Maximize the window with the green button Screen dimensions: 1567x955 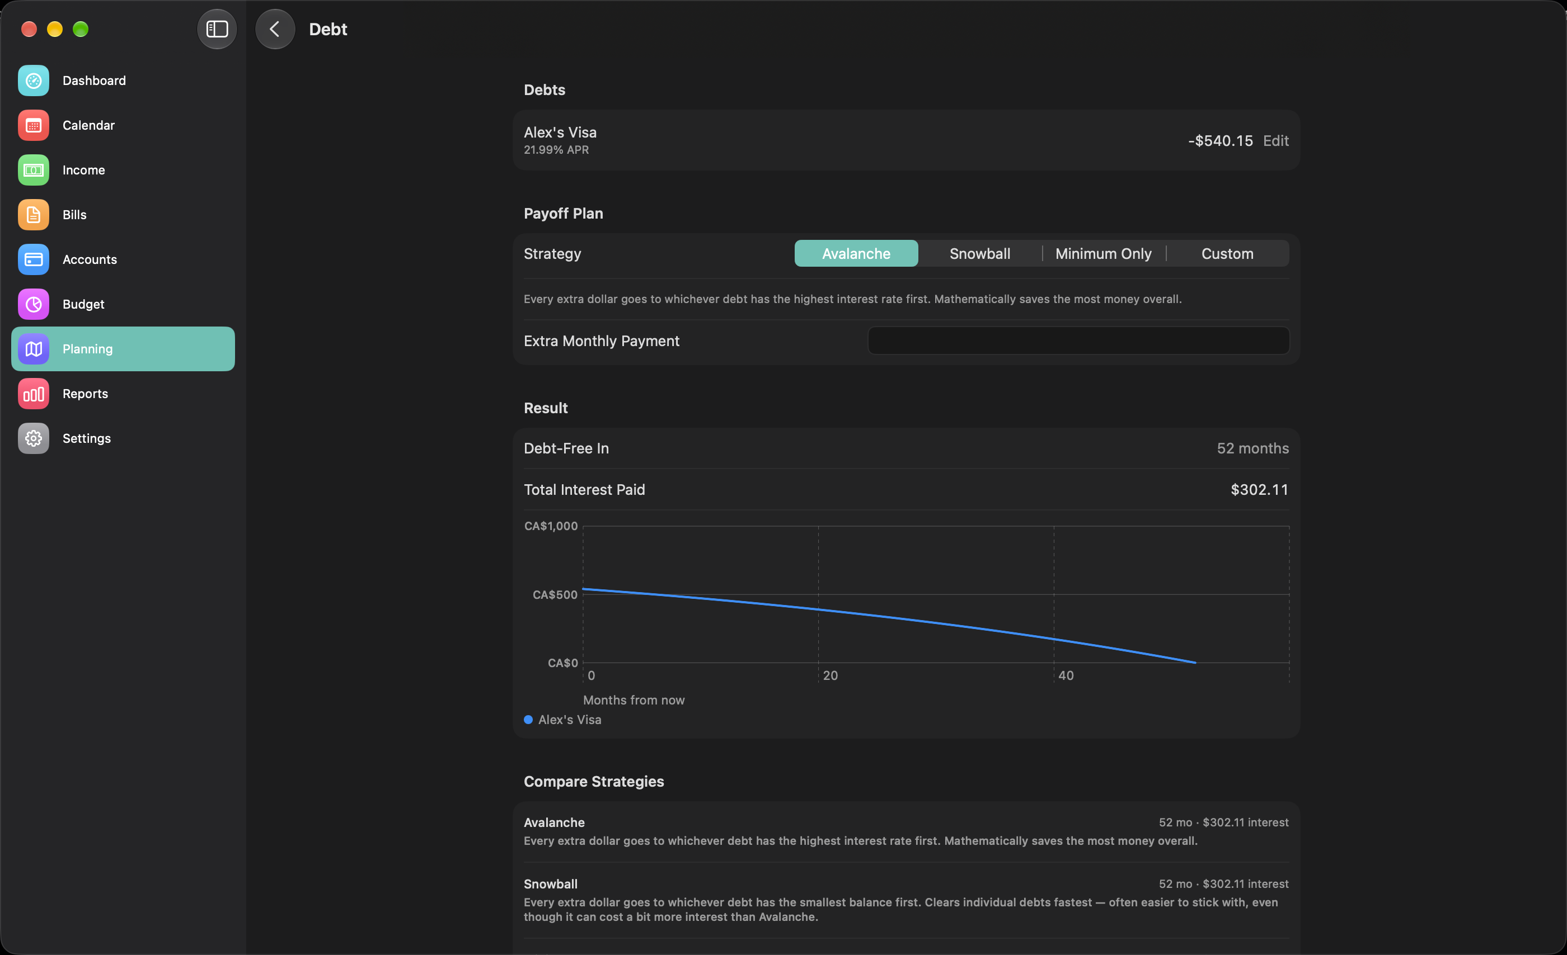(x=81, y=29)
